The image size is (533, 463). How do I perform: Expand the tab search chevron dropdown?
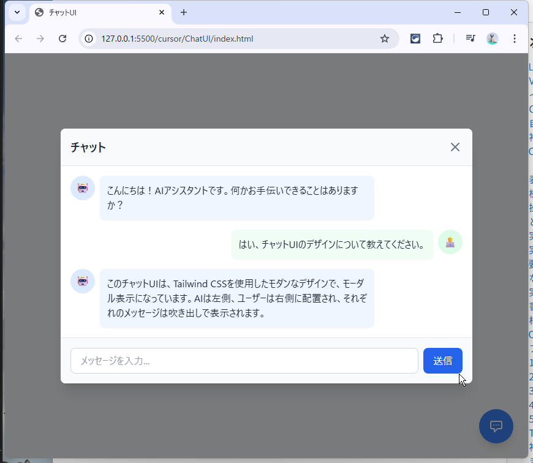(17, 12)
